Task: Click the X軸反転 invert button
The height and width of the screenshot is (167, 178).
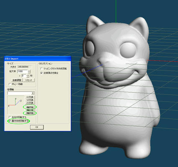Action: (30, 107)
